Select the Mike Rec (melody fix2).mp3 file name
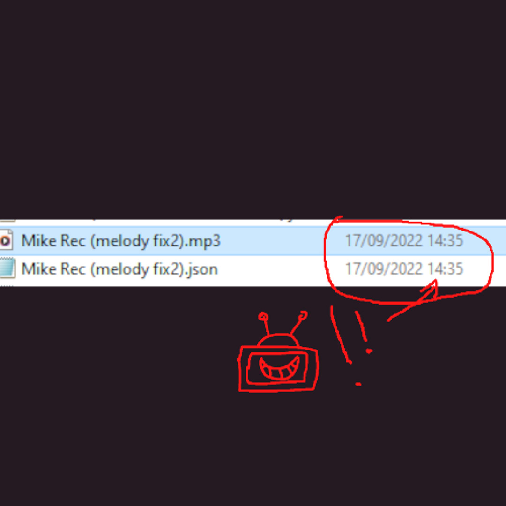Screen dimensions: 506x506 [x=121, y=241]
